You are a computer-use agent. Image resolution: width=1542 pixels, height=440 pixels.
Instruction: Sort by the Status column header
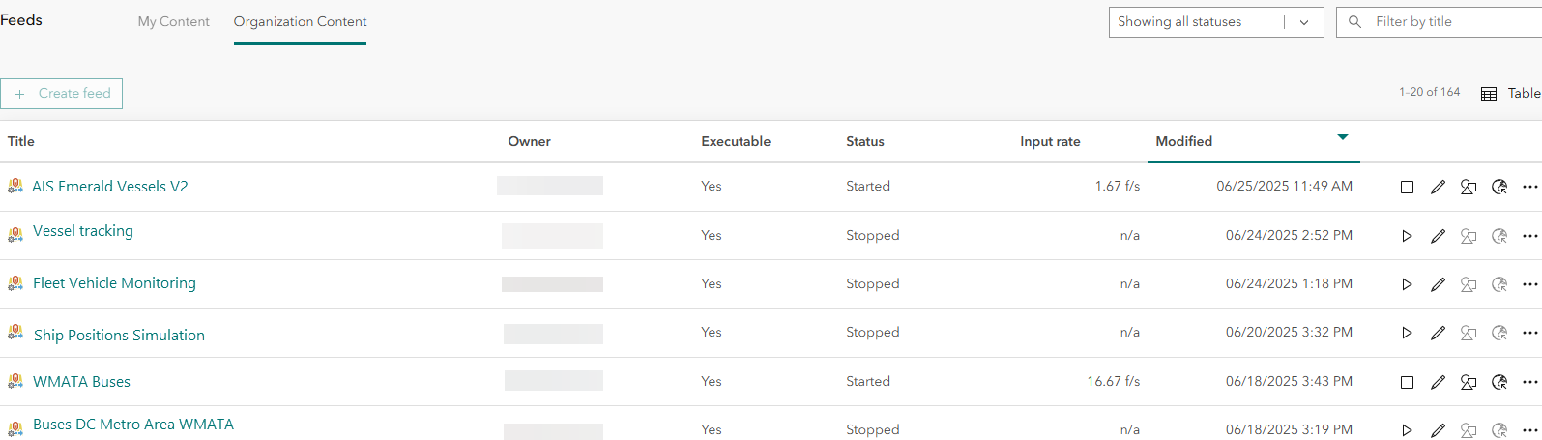[x=864, y=142]
